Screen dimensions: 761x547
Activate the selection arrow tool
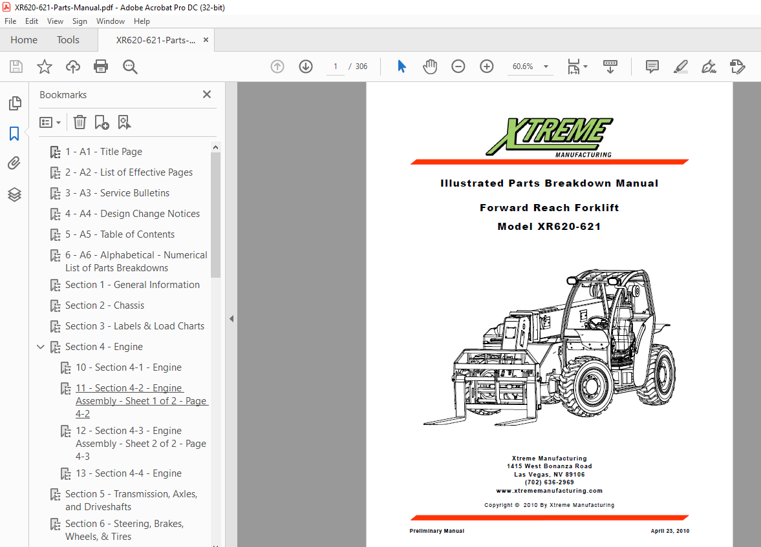click(x=402, y=67)
